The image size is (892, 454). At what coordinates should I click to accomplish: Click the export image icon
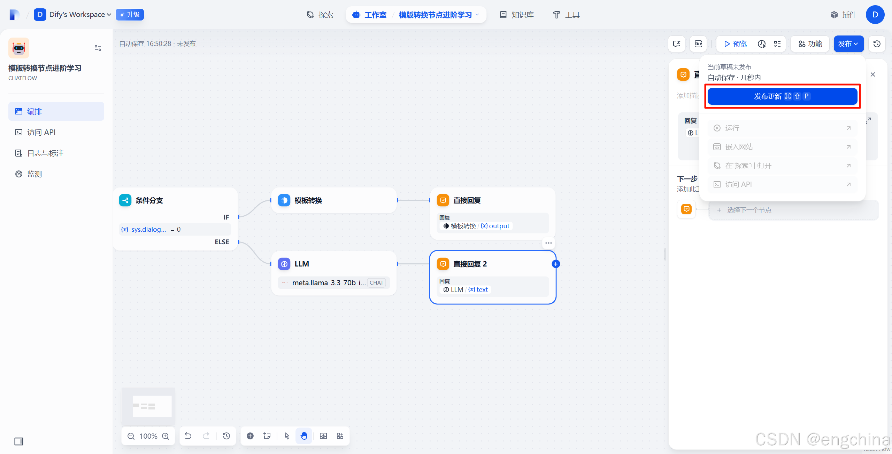pos(323,436)
